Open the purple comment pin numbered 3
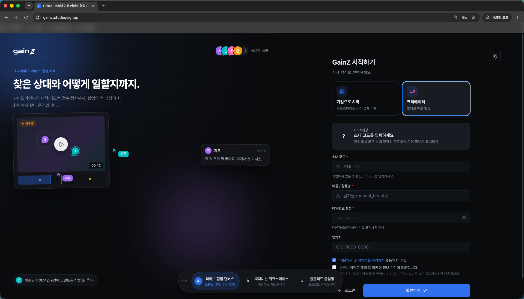The image size is (524, 299). point(45,140)
